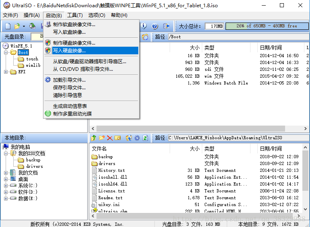Expand the EFI folder tree node
310x227 pixels.
point(6,72)
